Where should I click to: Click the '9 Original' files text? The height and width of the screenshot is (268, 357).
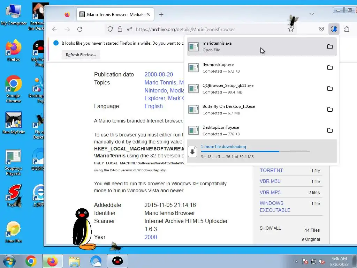coord(311,239)
